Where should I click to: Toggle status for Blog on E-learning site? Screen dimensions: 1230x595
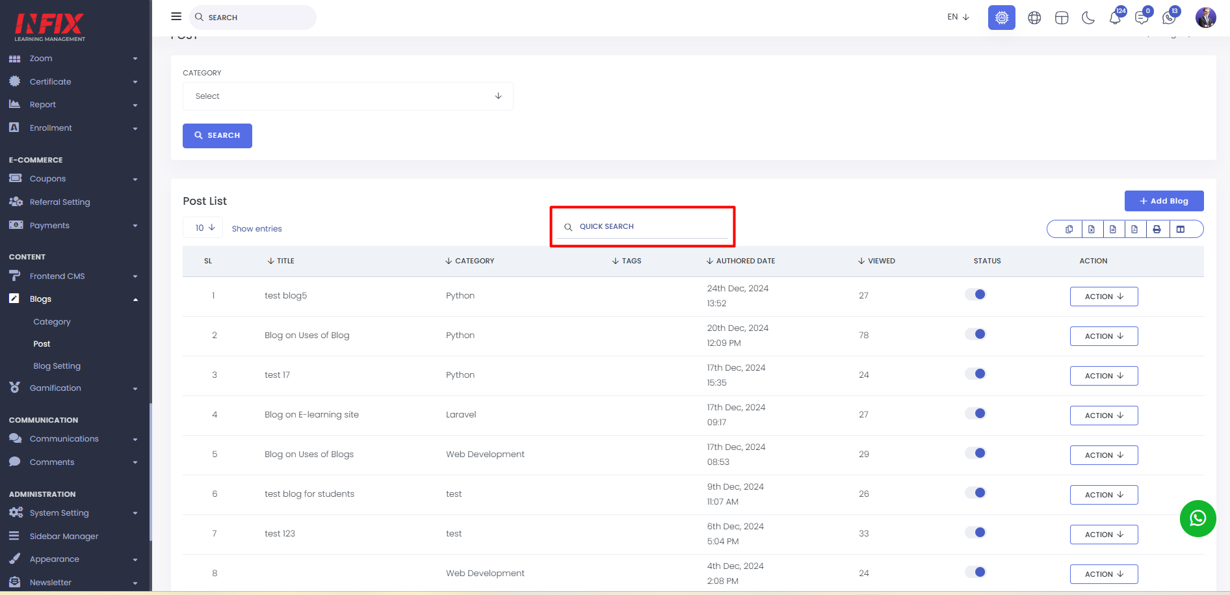975,414
